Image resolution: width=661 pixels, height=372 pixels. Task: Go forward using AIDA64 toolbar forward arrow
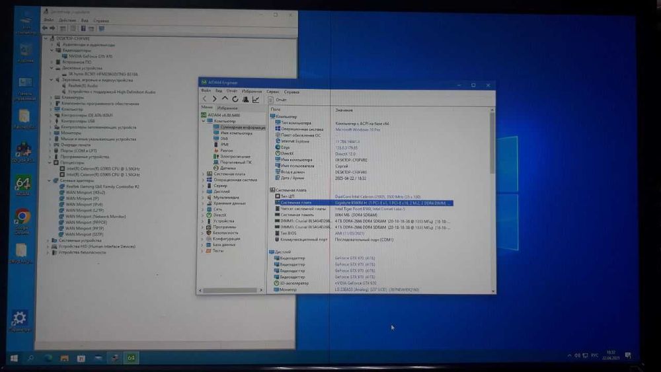click(215, 99)
